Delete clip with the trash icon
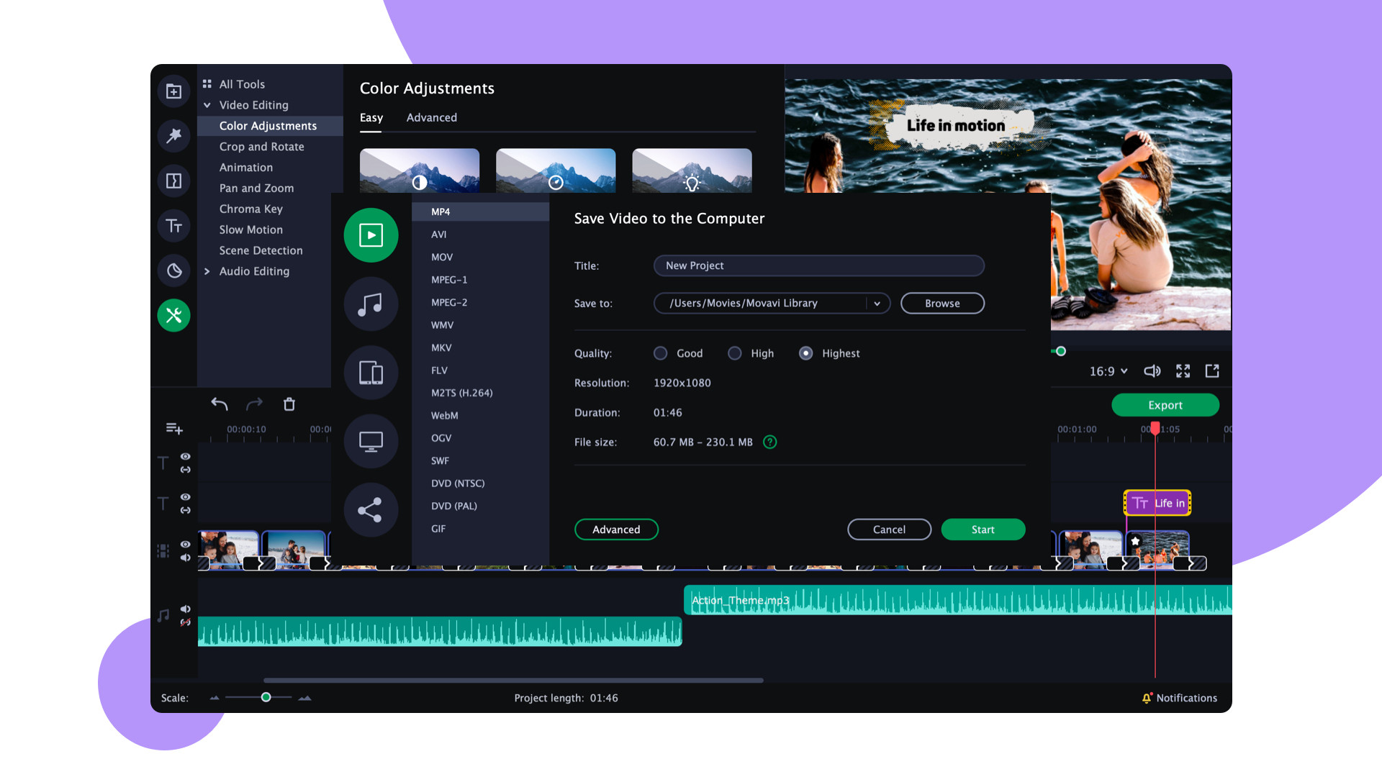The width and height of the screenshot is (1382, 777). 289,404
